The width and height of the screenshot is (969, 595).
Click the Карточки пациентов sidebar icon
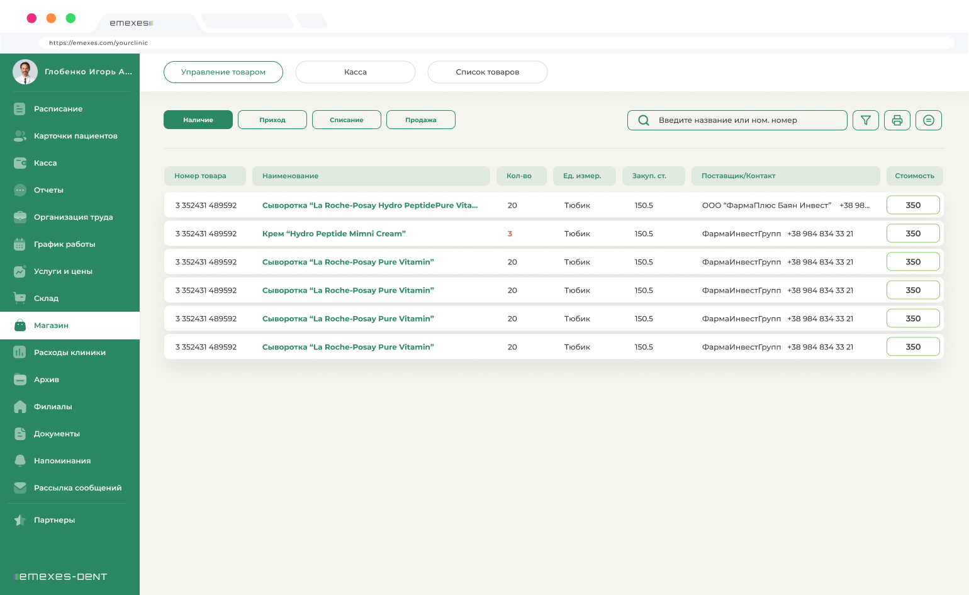(20, 136)
